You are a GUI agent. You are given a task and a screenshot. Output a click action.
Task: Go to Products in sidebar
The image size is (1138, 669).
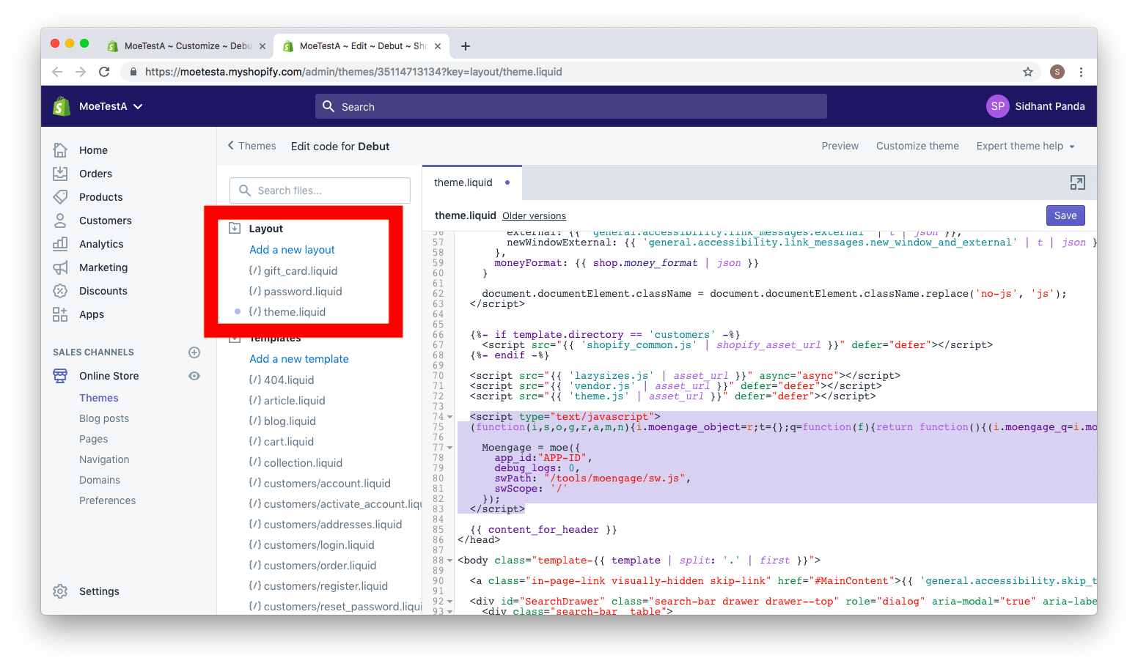coord(100,197)
